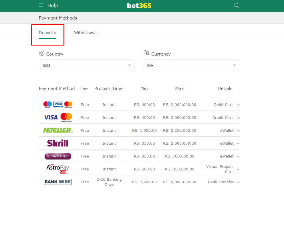The image size is (284, 242).
Task: Click the Details column header
Action: pos(225,88)
